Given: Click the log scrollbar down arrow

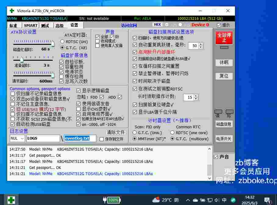Looking at the screenshot, I should [x=210, y=178].
